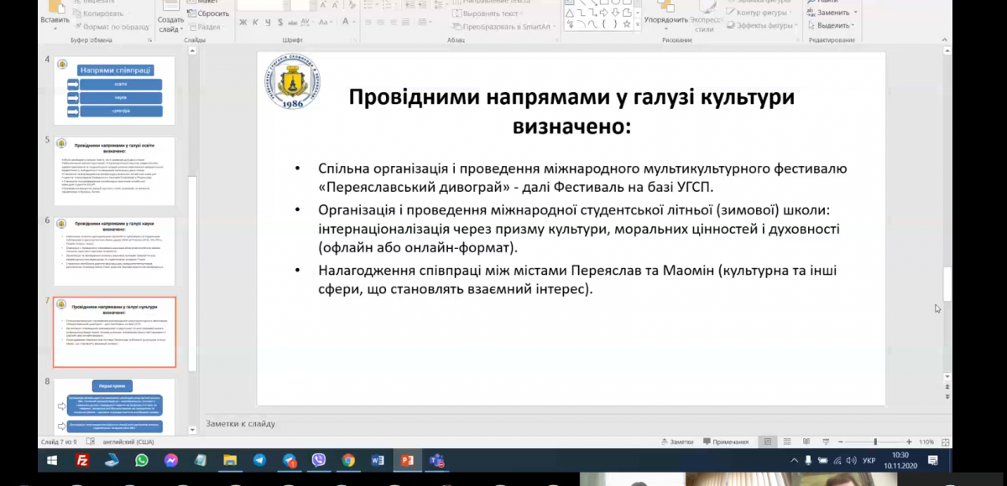The width and height of the screenshot is (1007, 486).
Task: Click the slide title text Провідними напрямами
Action: (571, 111)
